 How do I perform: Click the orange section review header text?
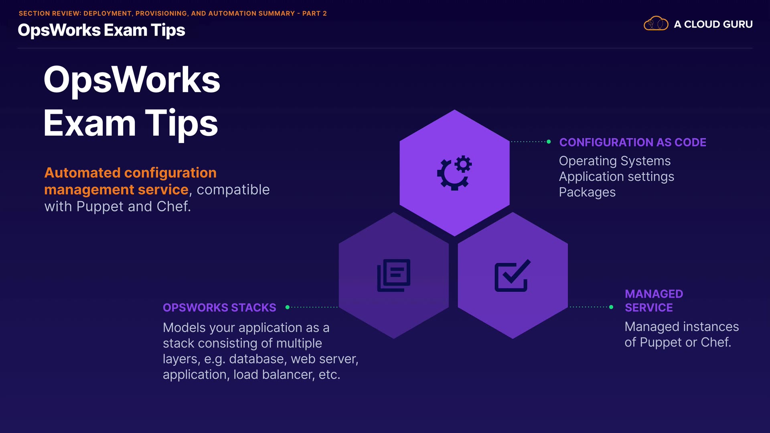(x=172, y=13)
